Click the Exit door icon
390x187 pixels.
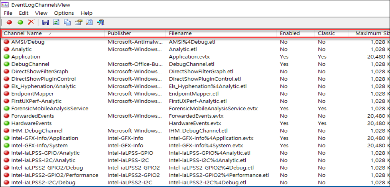click(100, 23)
